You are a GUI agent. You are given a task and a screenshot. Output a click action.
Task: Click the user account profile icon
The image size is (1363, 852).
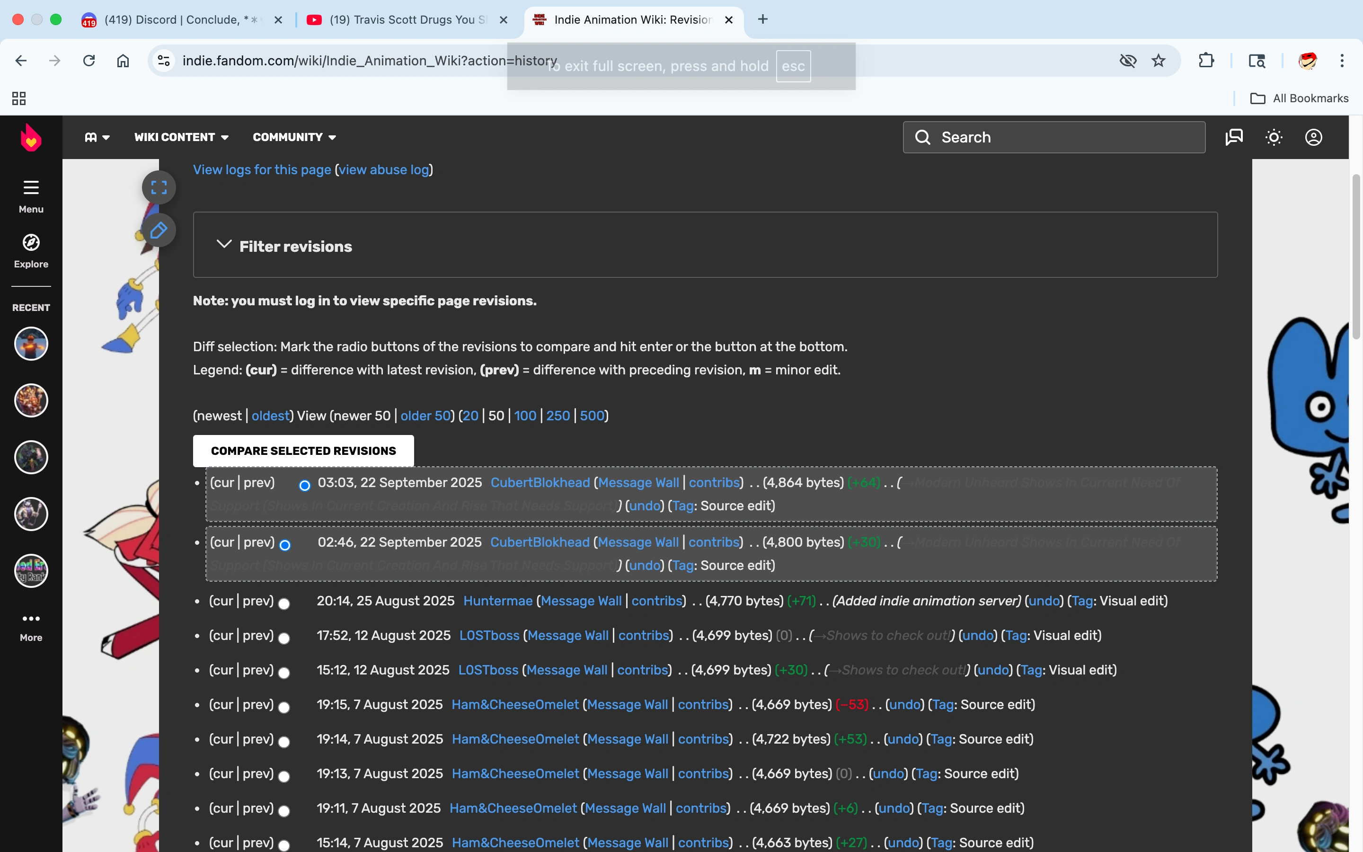(x=1313, y=137)
